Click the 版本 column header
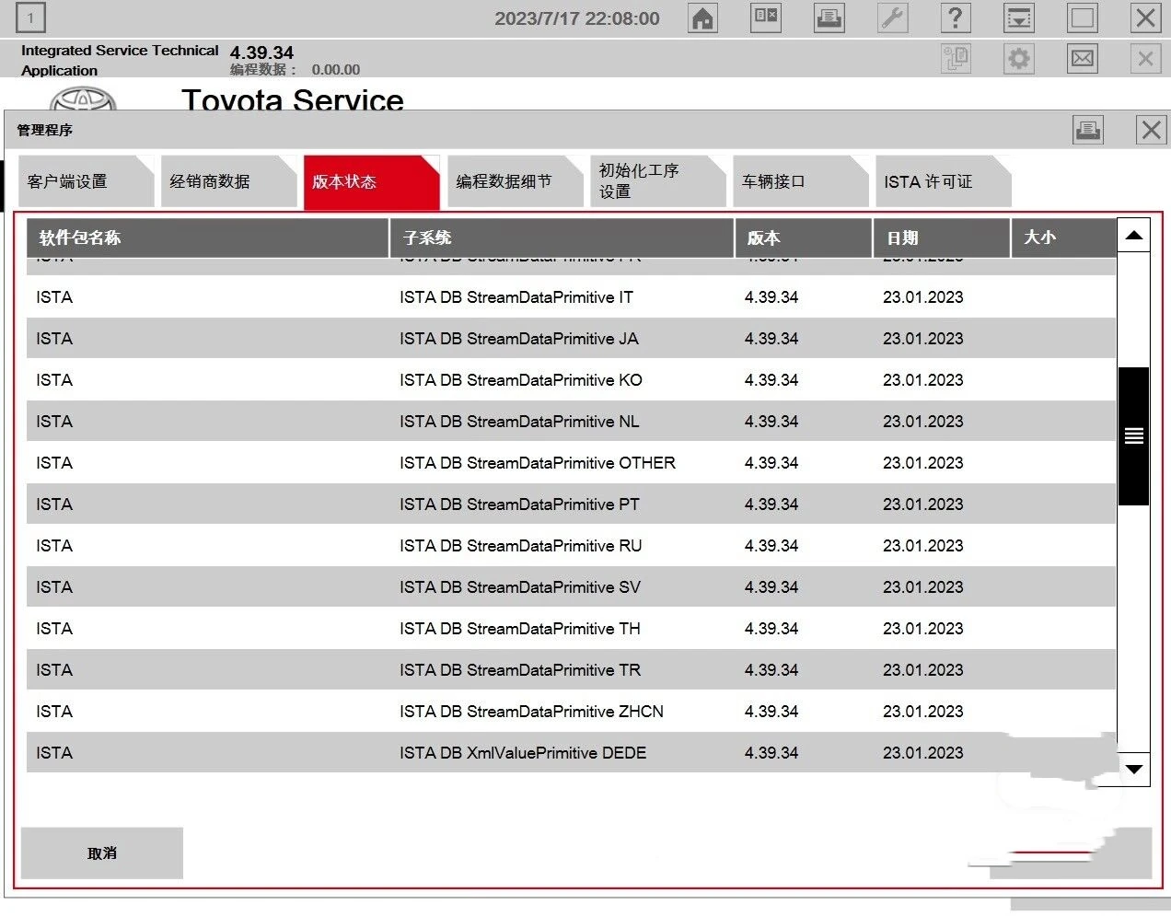 (804, 238)
